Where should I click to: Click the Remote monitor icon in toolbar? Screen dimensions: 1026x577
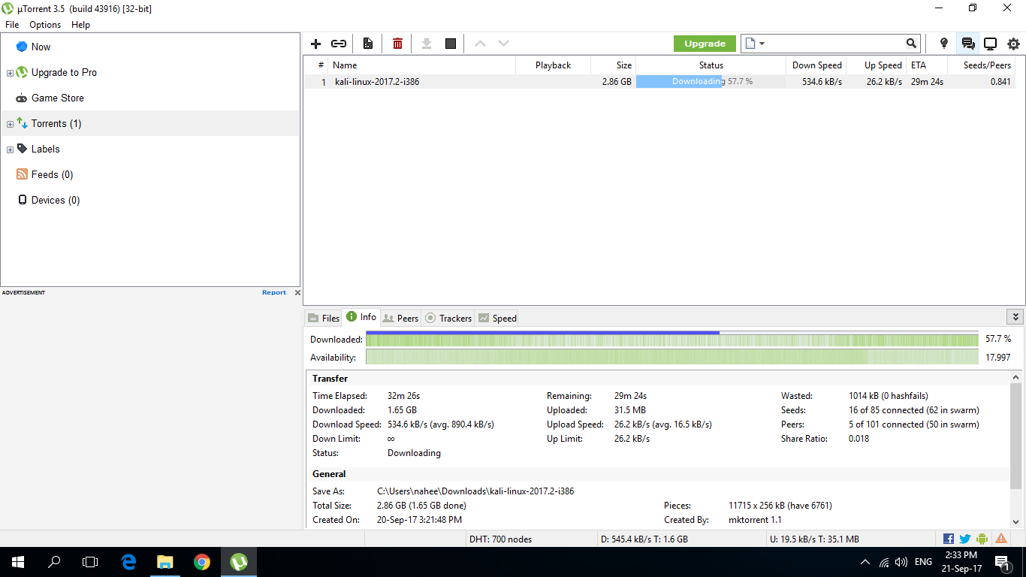(x=991, y=44)
